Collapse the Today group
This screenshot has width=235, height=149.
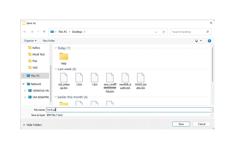pyautogui.click(x=56, y=48)
